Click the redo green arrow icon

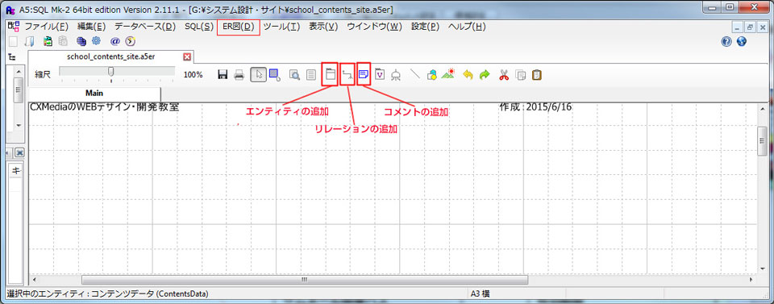485,74
